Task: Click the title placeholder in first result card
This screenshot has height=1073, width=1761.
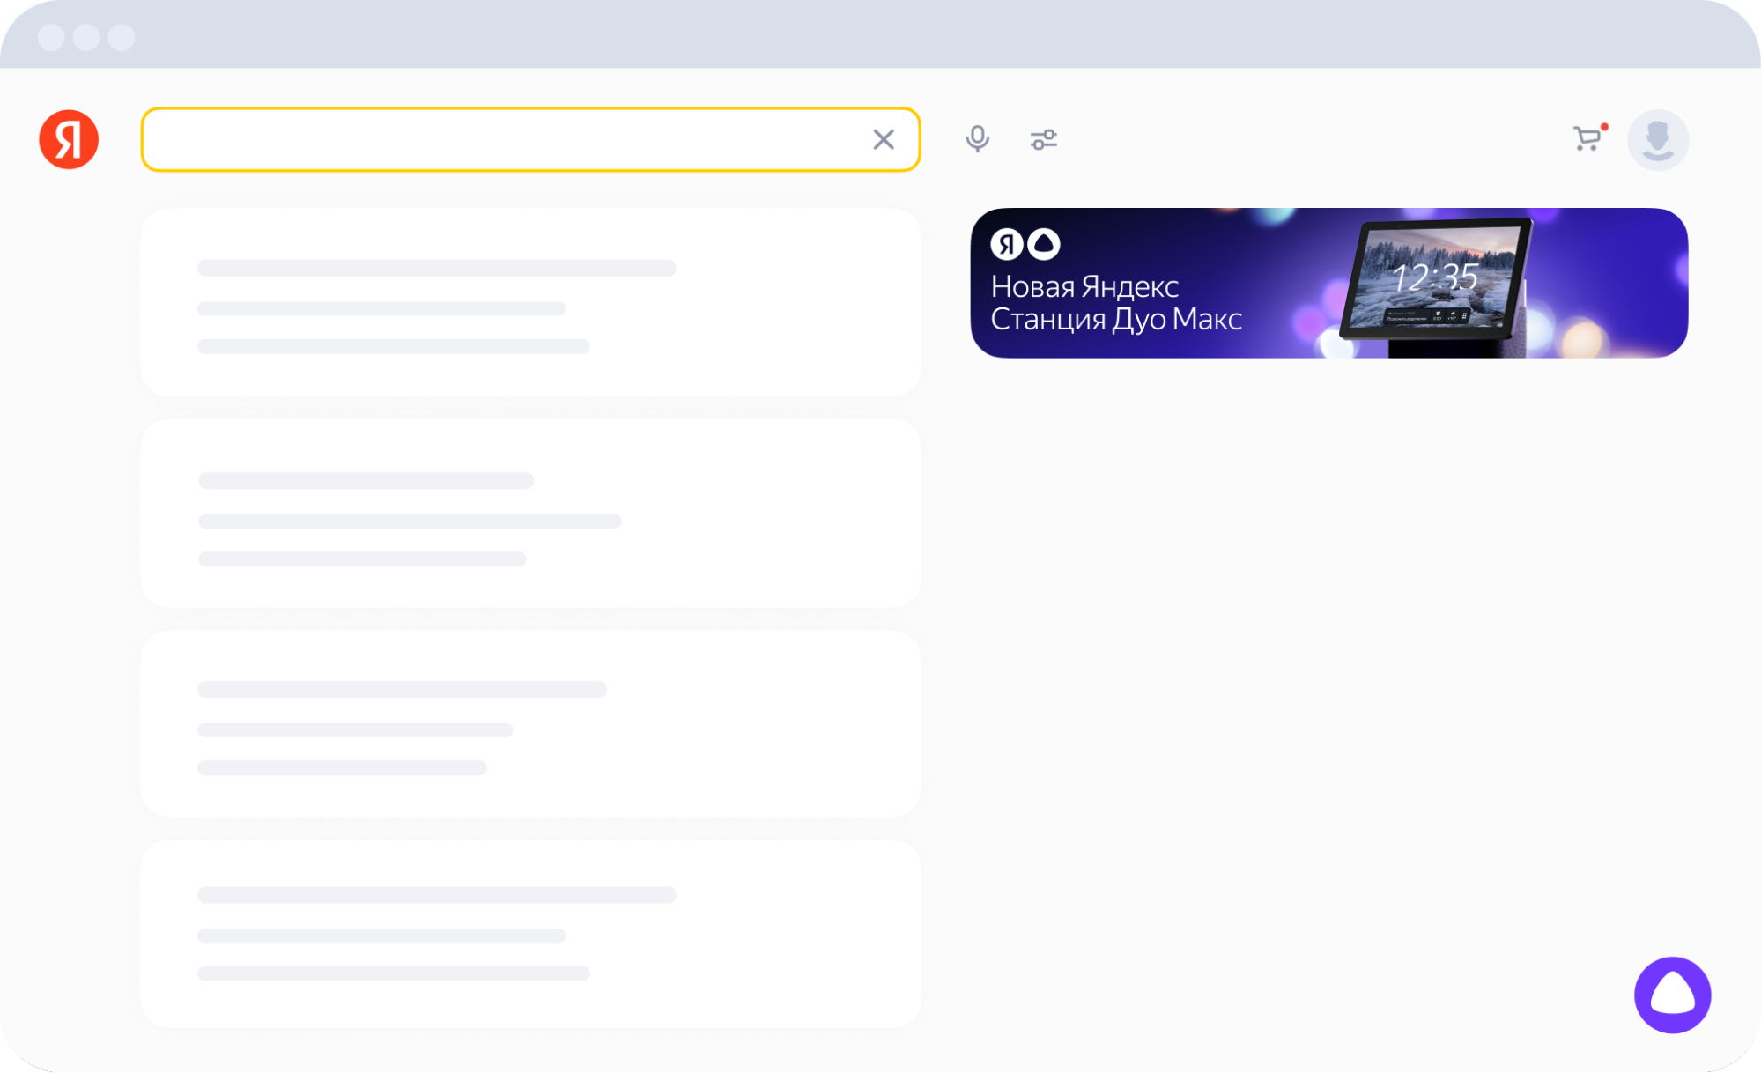Action: [x=436, y=268]
